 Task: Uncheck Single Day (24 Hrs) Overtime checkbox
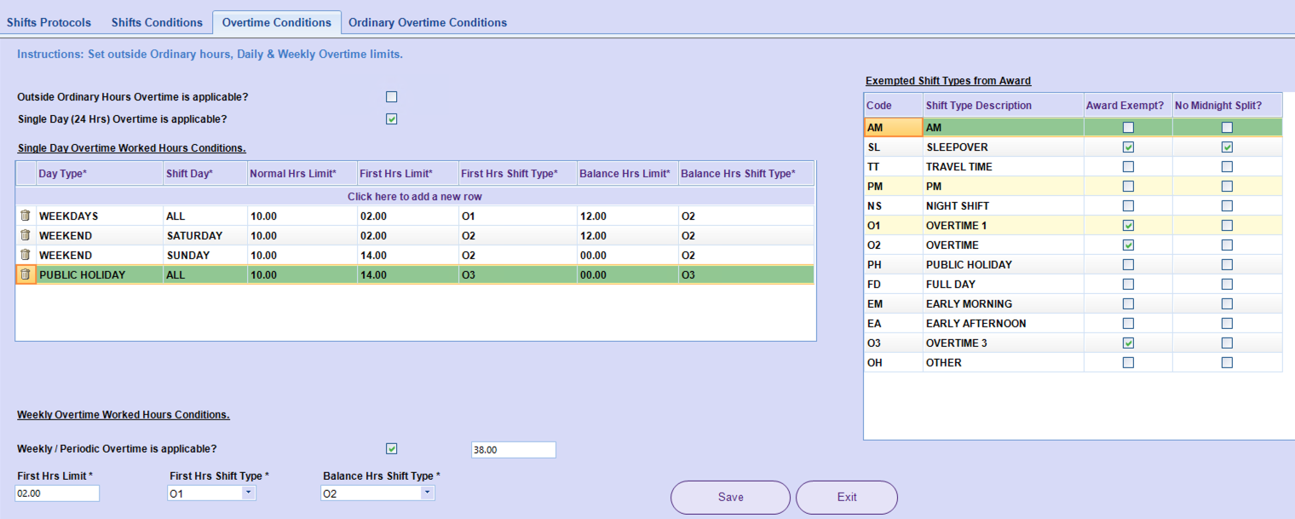pos(392,119)
